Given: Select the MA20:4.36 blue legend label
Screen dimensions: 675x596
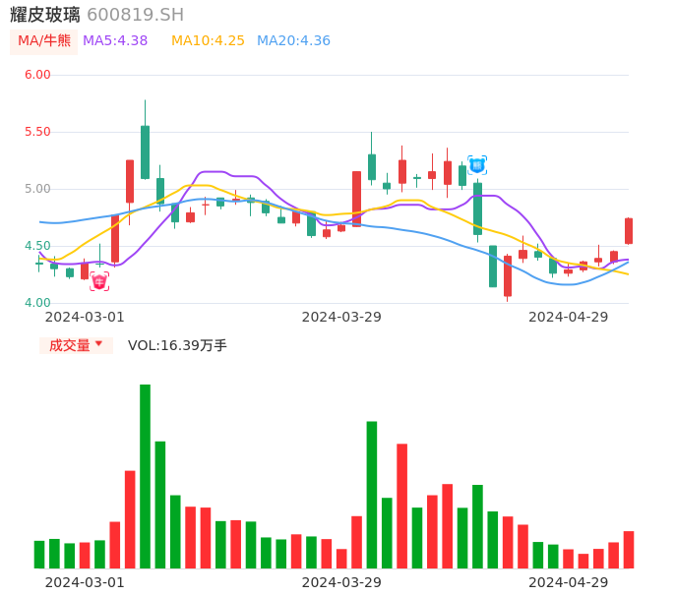Looking at the screenshot, I should click(293, 41).
